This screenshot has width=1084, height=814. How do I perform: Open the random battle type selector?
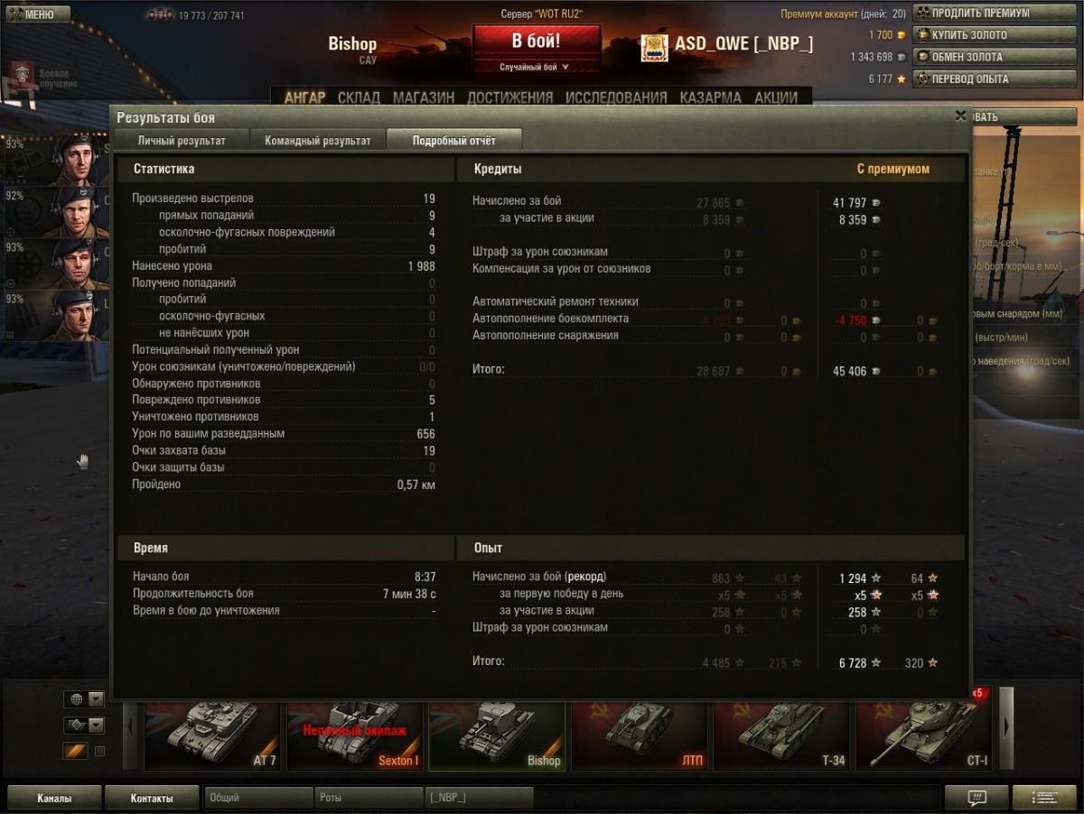tap(536, 67)
